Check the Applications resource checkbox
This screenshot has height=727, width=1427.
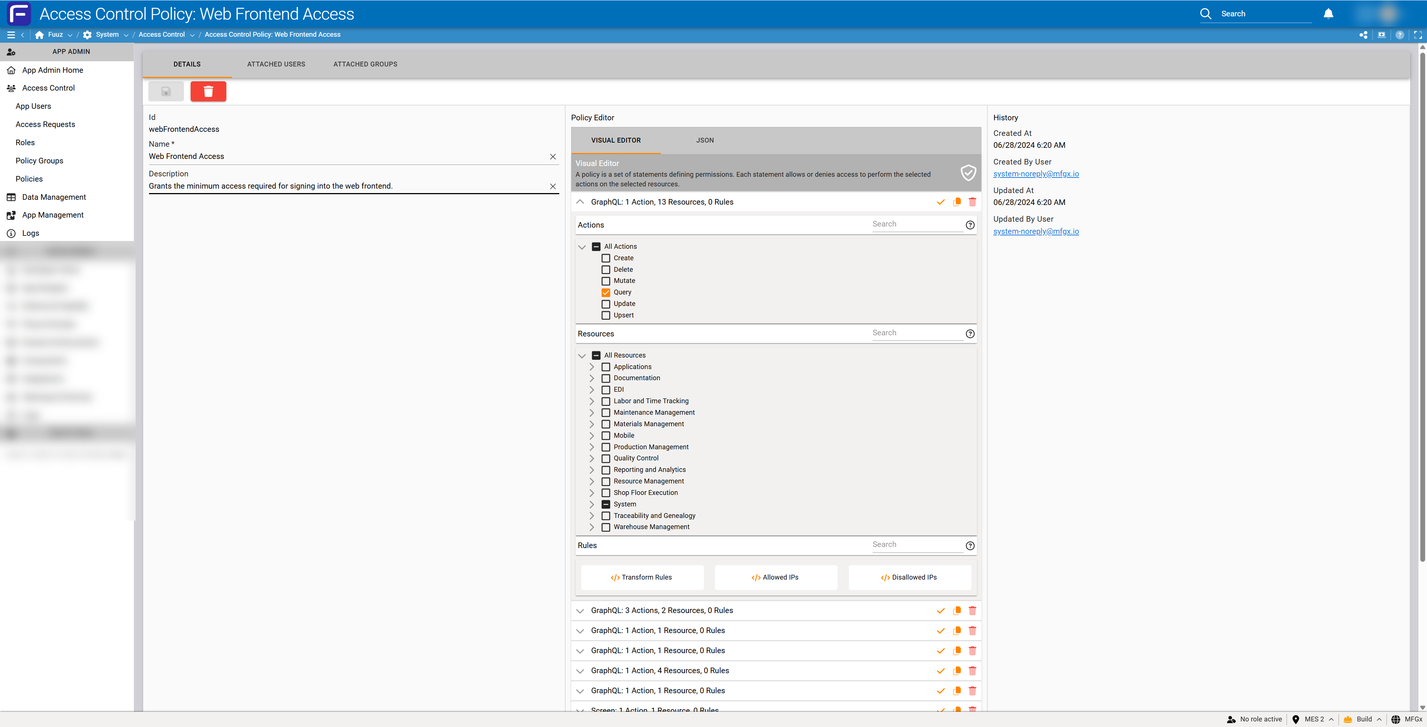click(x=606, y=367)
